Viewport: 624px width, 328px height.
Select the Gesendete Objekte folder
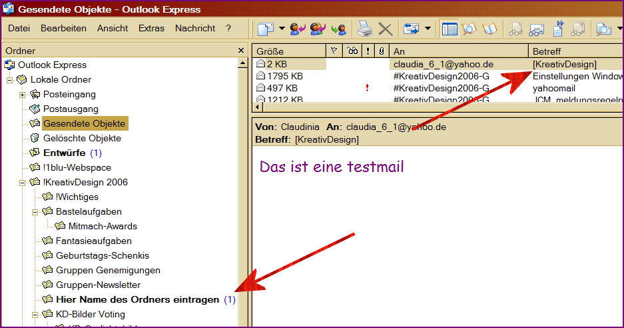pyautogui.click(x=85, y=123)
